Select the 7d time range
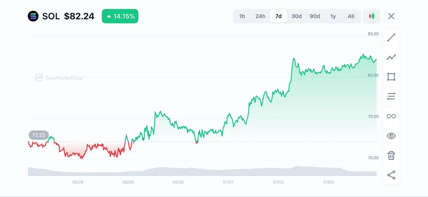428x197 pixels. coord(279,16)
